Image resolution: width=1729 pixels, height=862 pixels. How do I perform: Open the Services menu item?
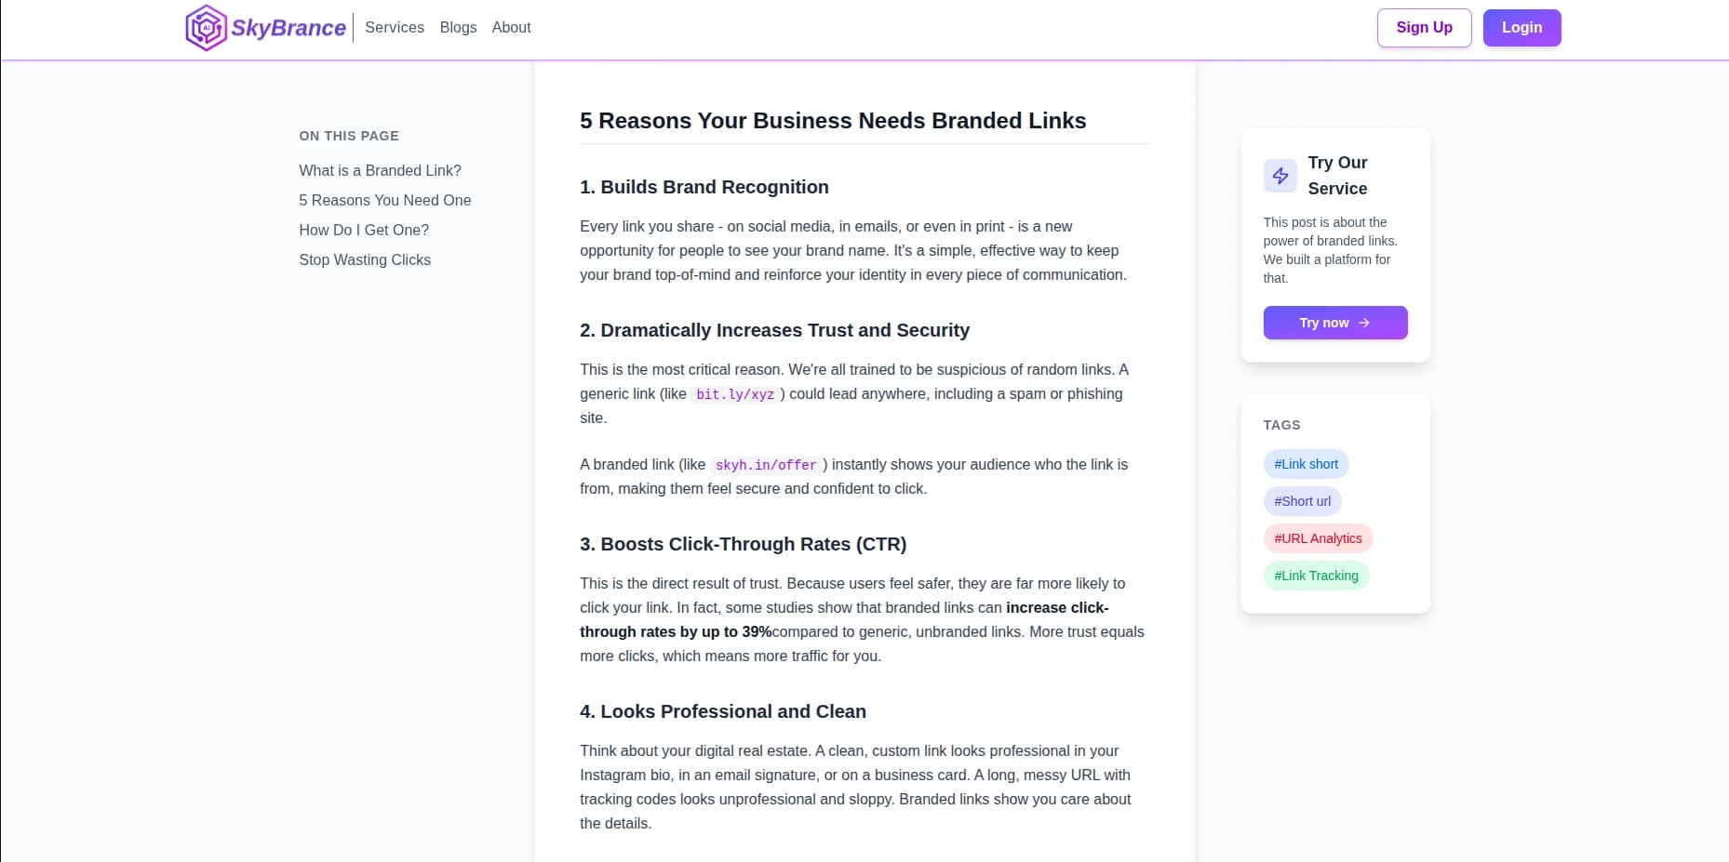point(395,28)
